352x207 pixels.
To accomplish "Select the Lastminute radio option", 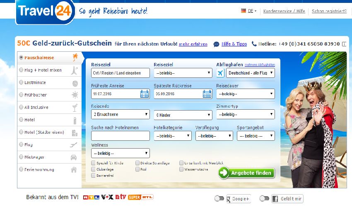I will pyautogui.click(x=22, y=83).
